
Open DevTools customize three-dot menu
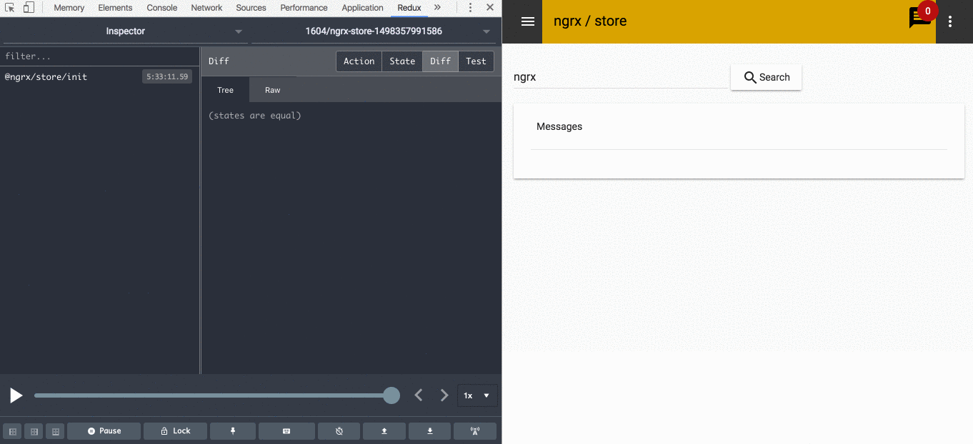tap(470, 8)
